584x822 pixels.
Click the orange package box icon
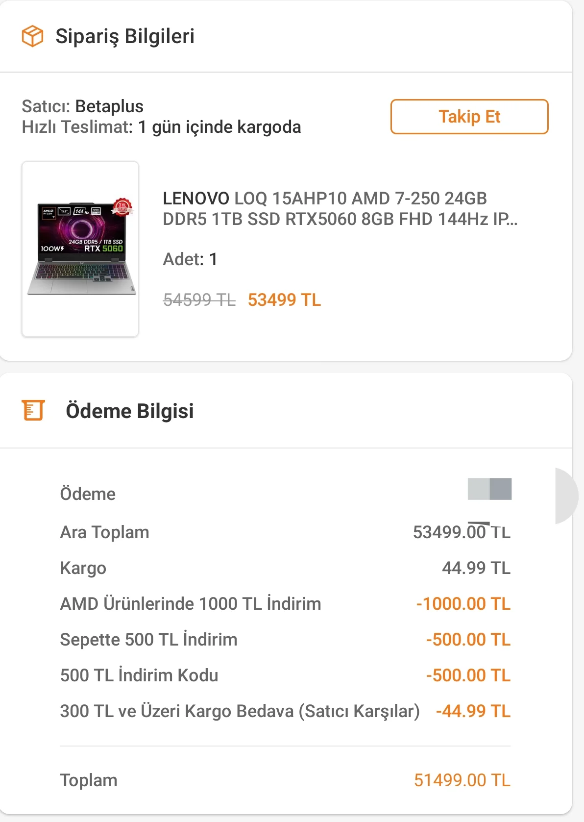[32, 36]
